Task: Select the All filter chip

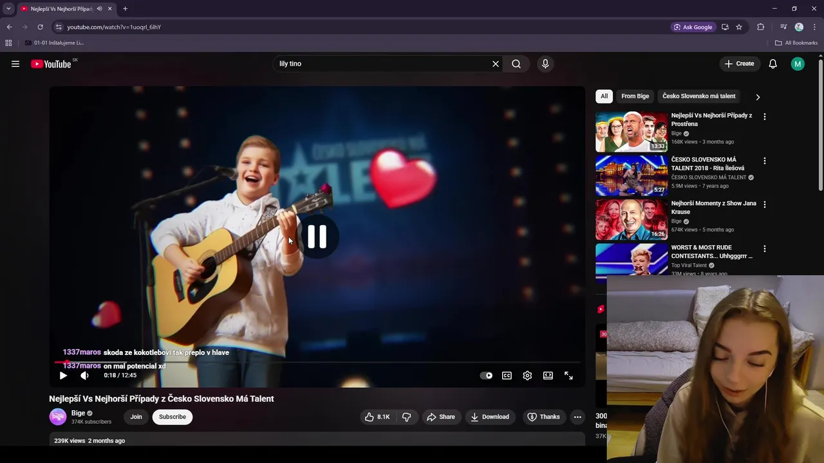Action: [604, 96]
